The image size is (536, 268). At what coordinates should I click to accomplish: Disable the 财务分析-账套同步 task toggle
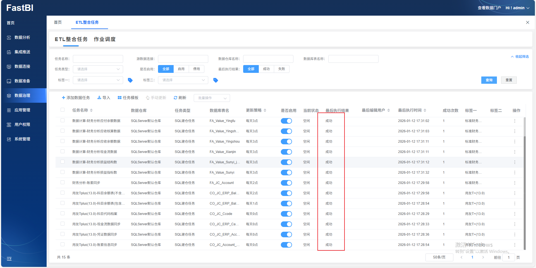pyautogui.click(x=286, y=183)
